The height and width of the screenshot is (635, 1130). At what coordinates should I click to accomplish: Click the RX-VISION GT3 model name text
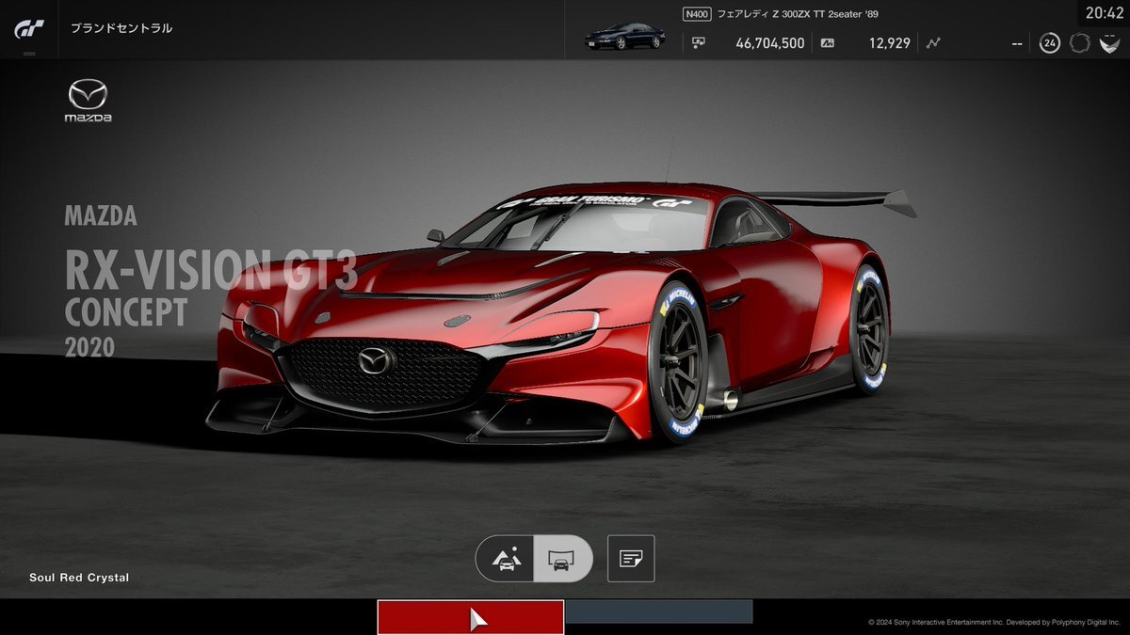[211, 270]
